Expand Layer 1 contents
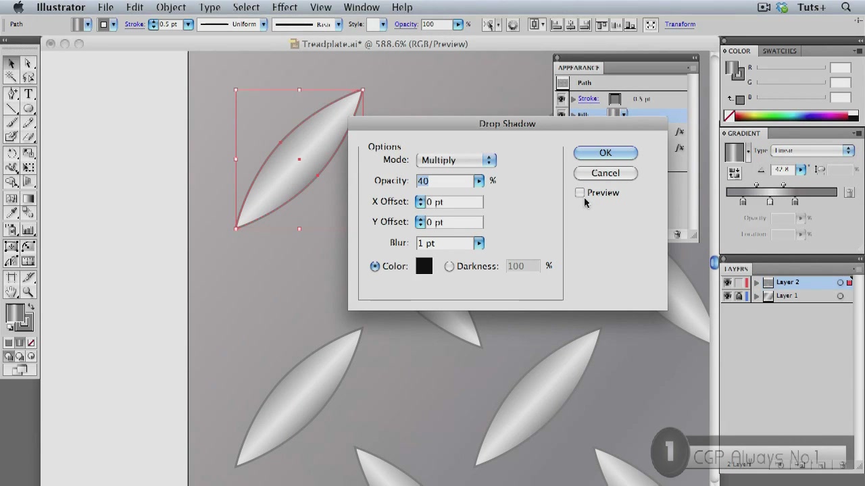 point(757,296)
